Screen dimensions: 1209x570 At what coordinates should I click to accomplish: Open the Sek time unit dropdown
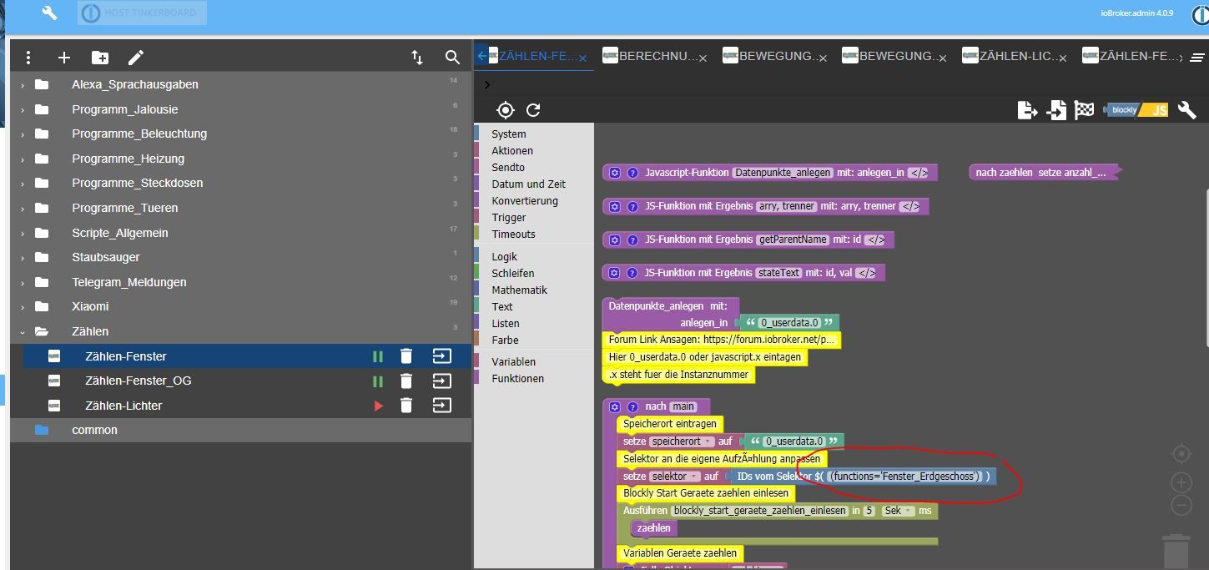point(898,511)
